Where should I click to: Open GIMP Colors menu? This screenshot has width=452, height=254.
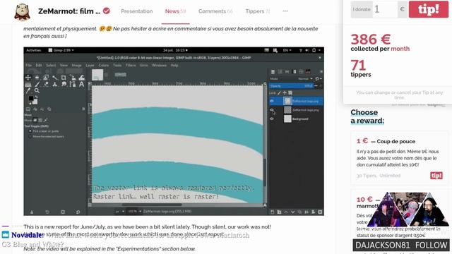click(x=104, y=66)
